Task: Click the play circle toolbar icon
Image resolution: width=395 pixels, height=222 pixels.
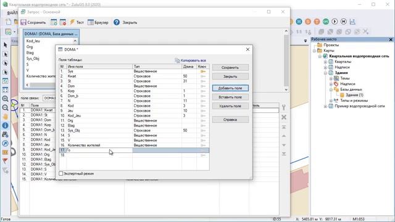Action: 335,22
